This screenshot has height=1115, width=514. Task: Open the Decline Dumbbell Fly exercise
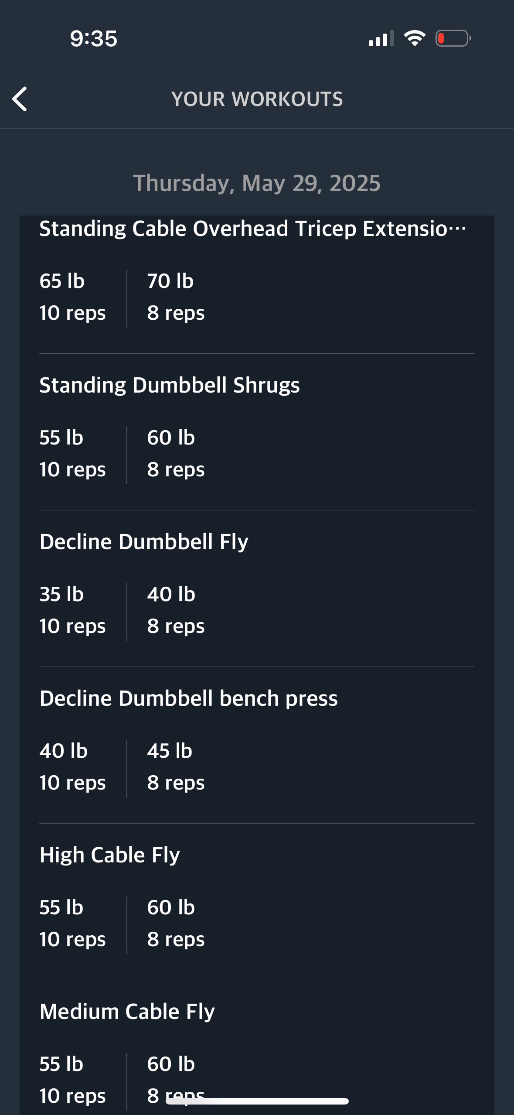(144, 542)
